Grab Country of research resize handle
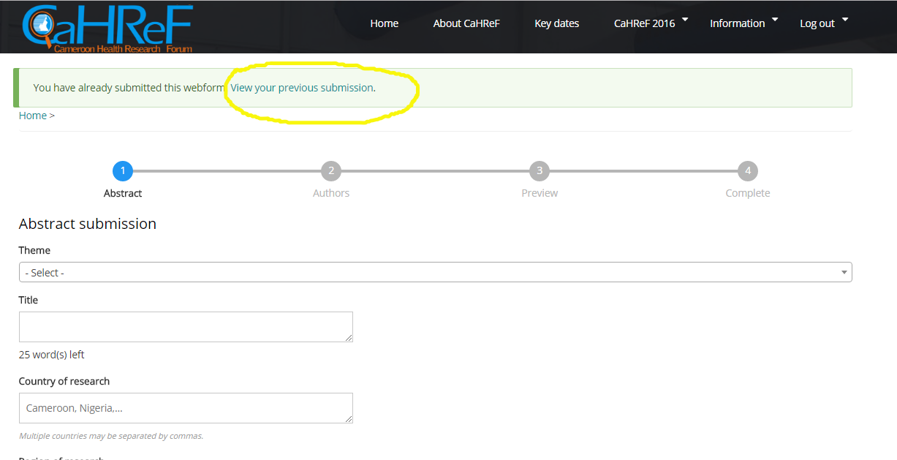This screenshot has height=460, width=897. pos(349,419)
